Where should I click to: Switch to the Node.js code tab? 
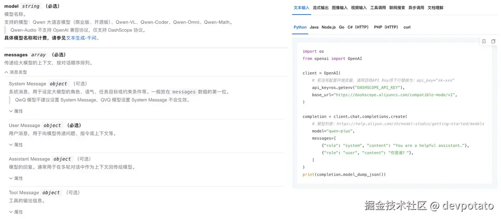pyautogui.click(x=329, y=27)
